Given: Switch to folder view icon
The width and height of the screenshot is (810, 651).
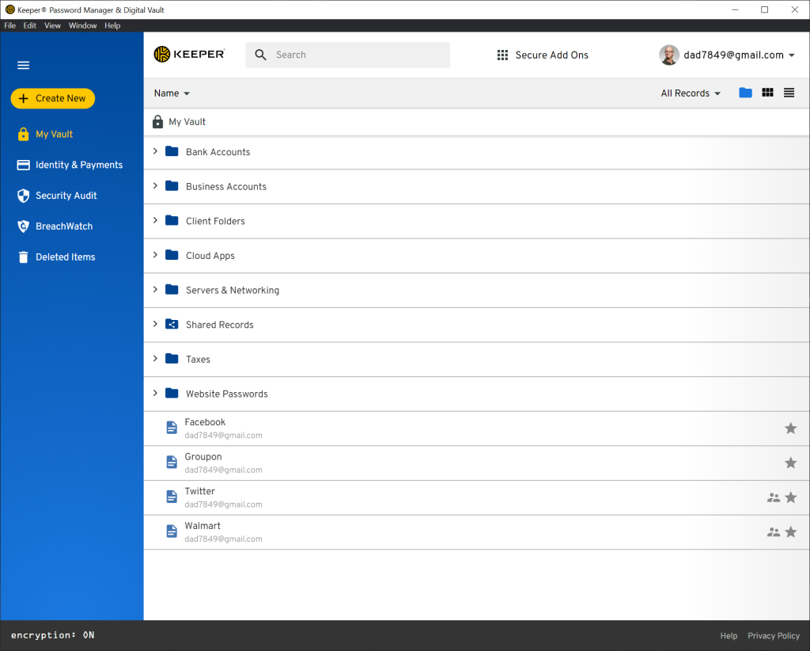Looking at the screenshot, I should (745, 93).
